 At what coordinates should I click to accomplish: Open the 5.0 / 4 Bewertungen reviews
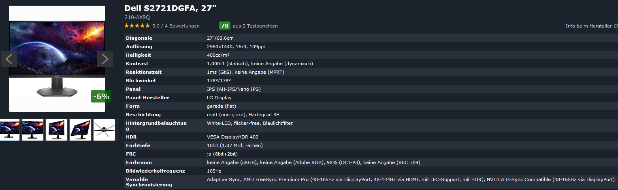point(176,26)
